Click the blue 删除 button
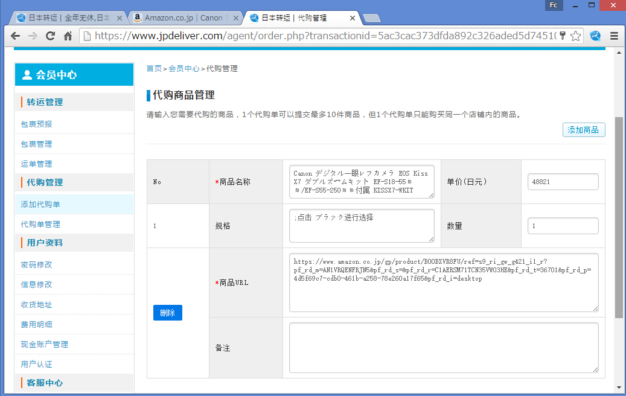626x396 pixels. [167, 313]
